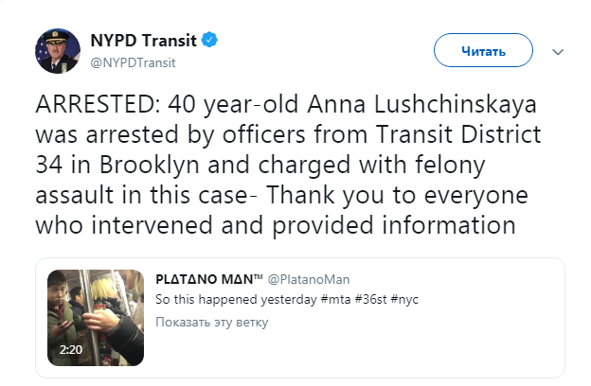Open the NYPD Transit profile avatar
The width and height of the screenshot is (591, 386).
tap(58, 51)
